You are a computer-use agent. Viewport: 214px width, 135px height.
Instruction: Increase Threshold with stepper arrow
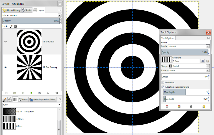(x=209, y=97)
